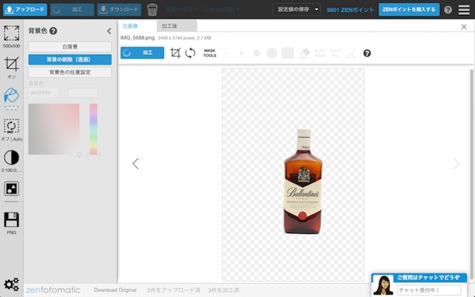475x297 pixels.
Task: Click the Upload (アップロード) button
Action: tap(25, 10)
